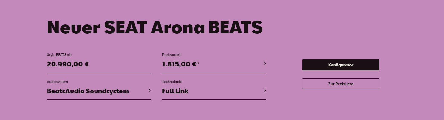Click the Audiosystem label

(57, 82)
